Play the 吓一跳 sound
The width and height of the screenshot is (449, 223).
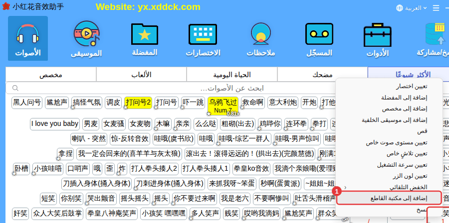[x=193, y=103]
